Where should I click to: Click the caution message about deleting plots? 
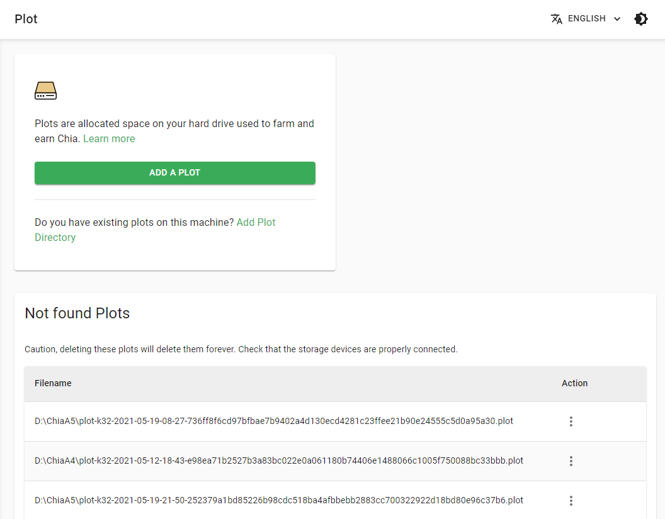(x=241, y=349)
